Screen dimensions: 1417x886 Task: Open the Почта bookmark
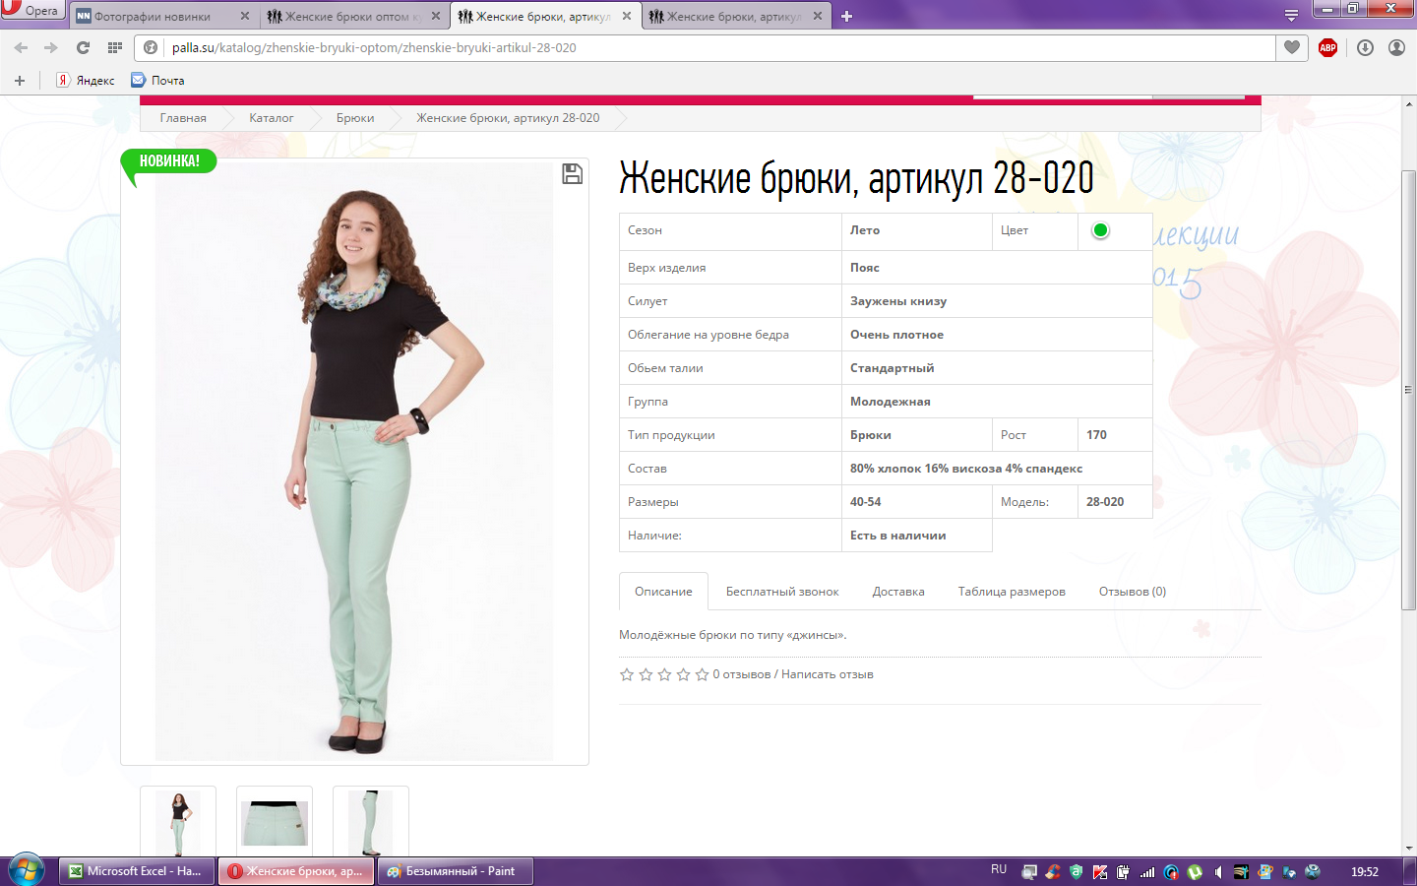point(158,81)
